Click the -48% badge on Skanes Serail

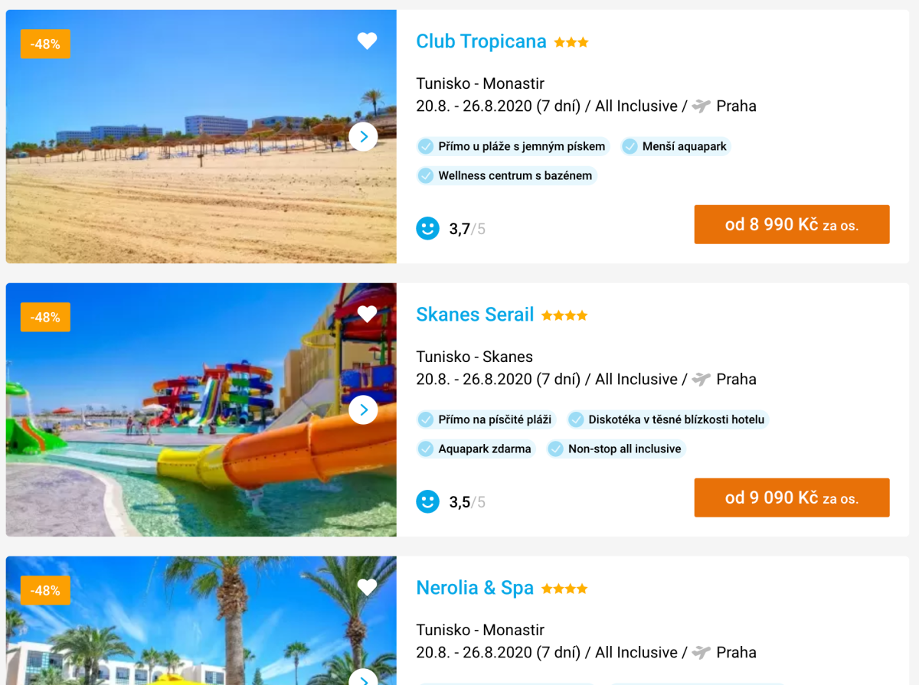coord(45,317)
